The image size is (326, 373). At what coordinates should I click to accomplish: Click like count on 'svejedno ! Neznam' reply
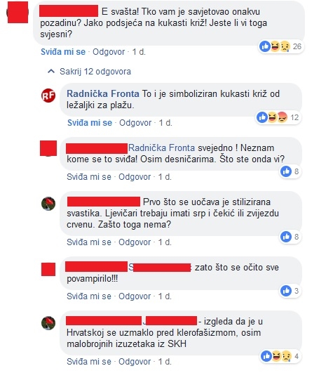(290, 171)
